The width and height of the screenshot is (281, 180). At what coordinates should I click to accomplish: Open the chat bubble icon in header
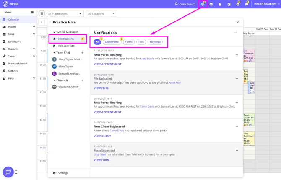[247, 4]
